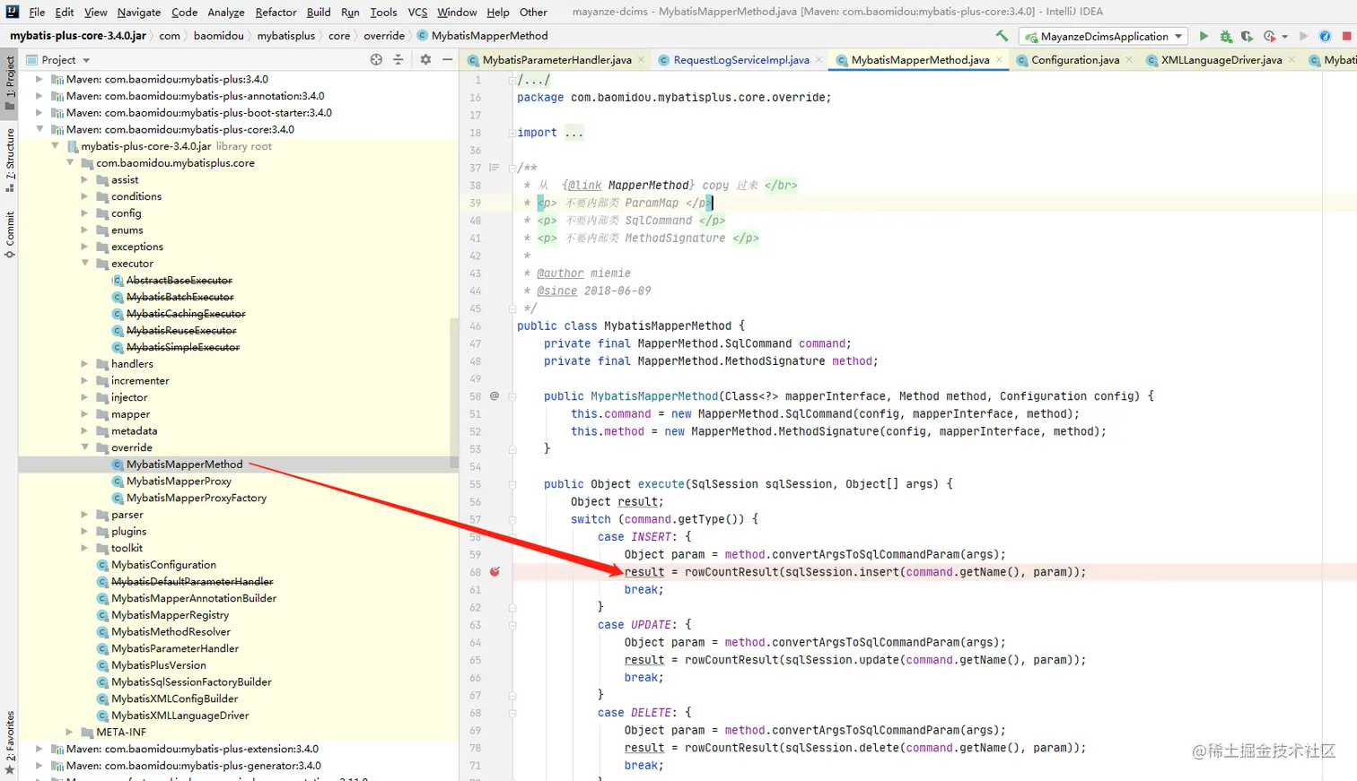Open the VCS menu

click(x=417, y=12)
